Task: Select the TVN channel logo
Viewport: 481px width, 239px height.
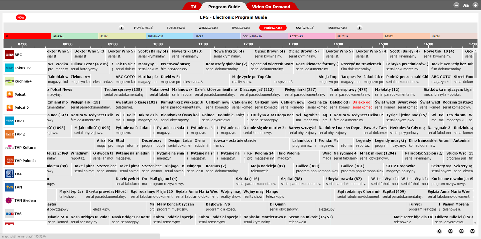Action: click(10, 187)
